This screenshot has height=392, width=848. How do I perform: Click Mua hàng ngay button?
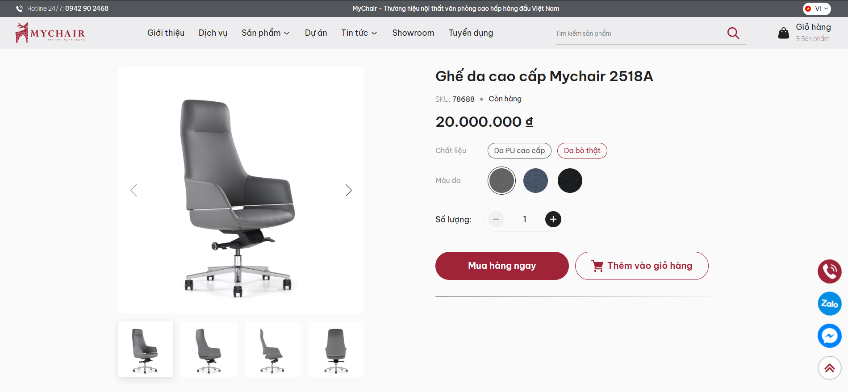click(502, 266)
